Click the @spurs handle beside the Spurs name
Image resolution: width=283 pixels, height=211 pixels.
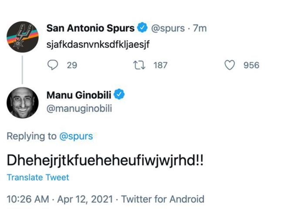168,28
